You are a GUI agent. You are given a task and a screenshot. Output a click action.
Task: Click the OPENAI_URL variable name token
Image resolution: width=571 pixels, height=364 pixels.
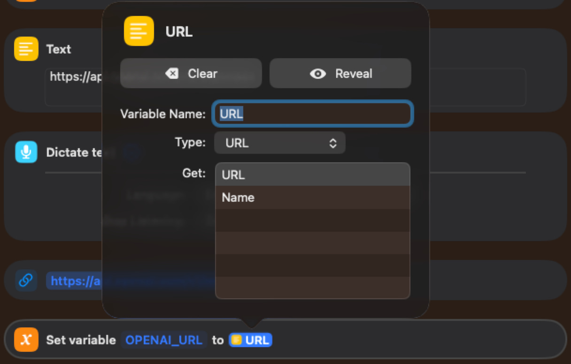coord(164,340)
